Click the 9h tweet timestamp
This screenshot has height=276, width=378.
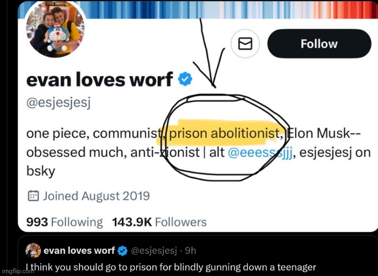click(190, 251)
